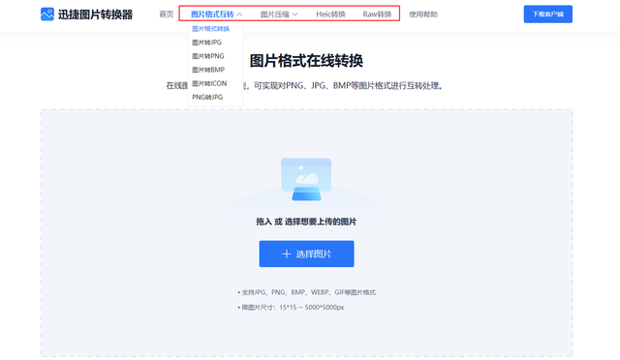Click the 选择图片 upload button
The height and width of the screenshot is (360, 620).
pyautogui.click(x=306, y=254)
